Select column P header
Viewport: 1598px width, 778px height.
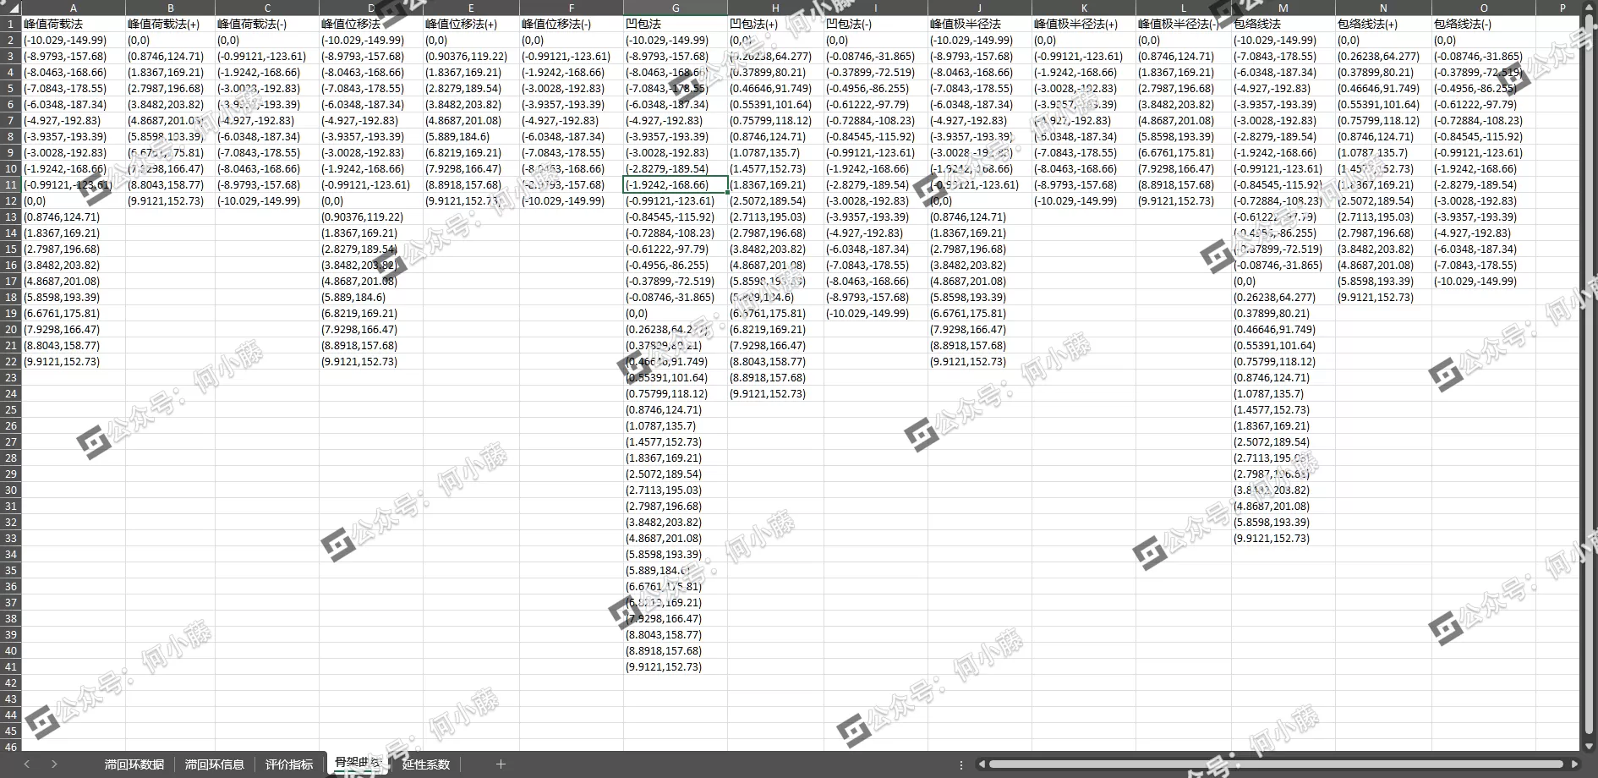[1562, 8]
